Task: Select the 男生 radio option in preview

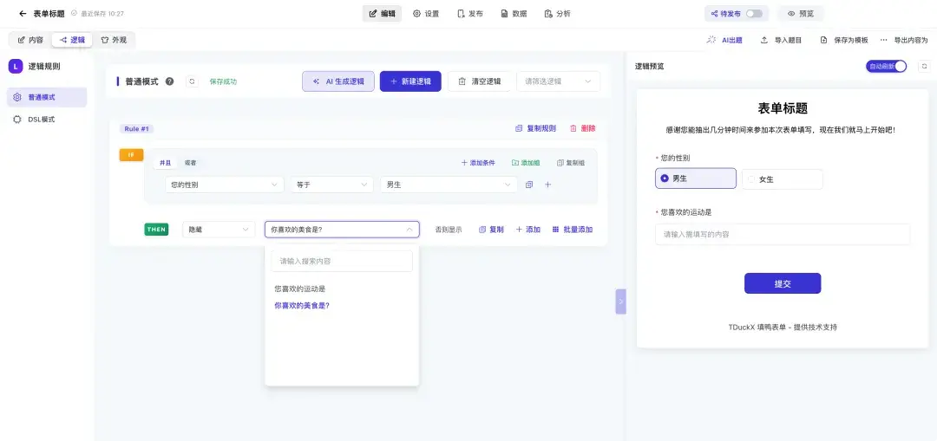Action: pos(696,178)
